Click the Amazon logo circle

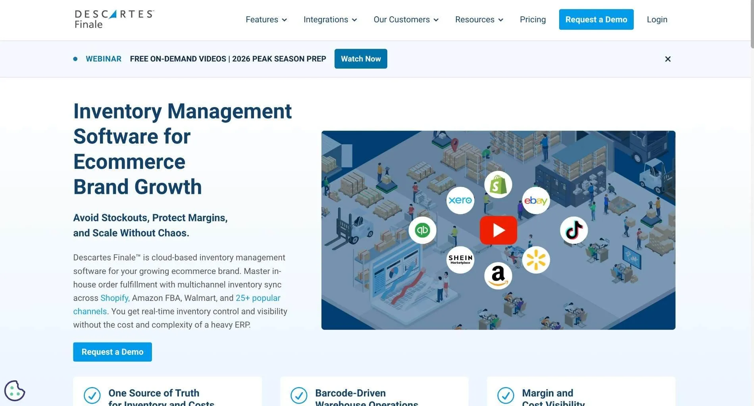[498, 276]
